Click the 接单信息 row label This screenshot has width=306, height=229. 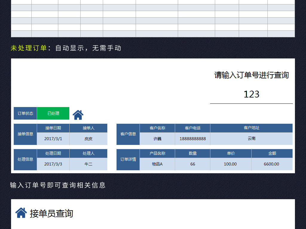(x=25, y=134)
